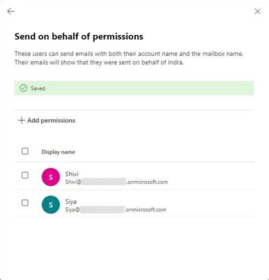Check the box next to Siya
Viewport: 269px width, 280px height.
(25, 203)
